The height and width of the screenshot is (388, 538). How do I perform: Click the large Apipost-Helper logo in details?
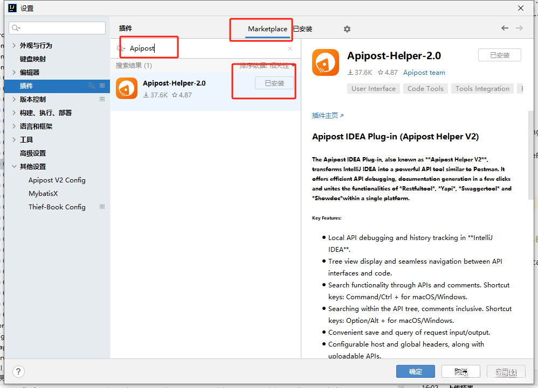pos(326,62)
